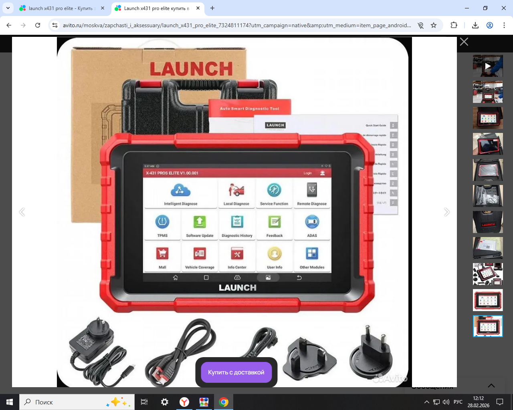
Task: Open the Chrome downloads icon
Action: coord(475,25)
